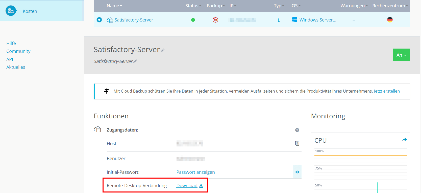421x193 pixels.
Task: Edit server name with pencil icon
Action: point(163,50)
